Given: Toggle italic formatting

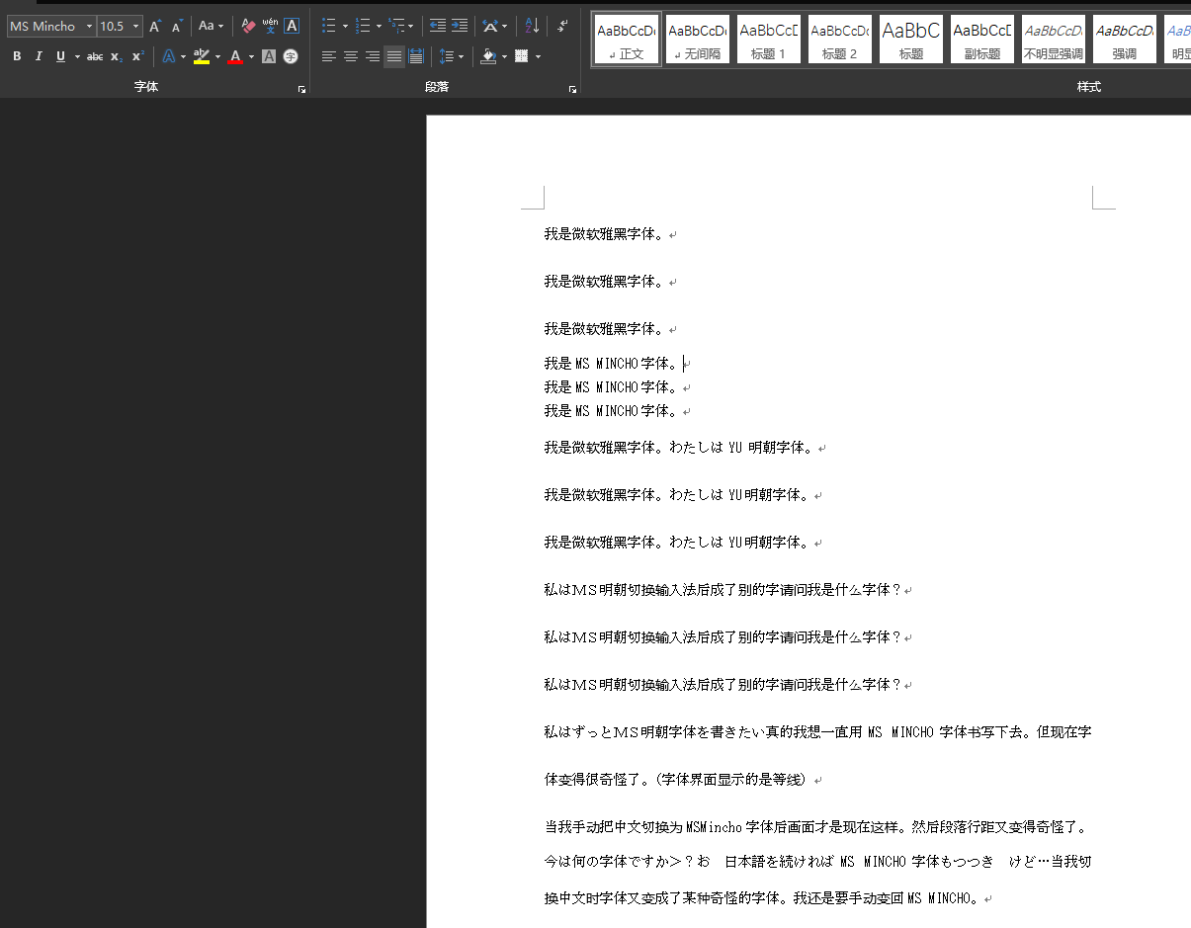Looking at the screenshot, I should pos(39,56).
